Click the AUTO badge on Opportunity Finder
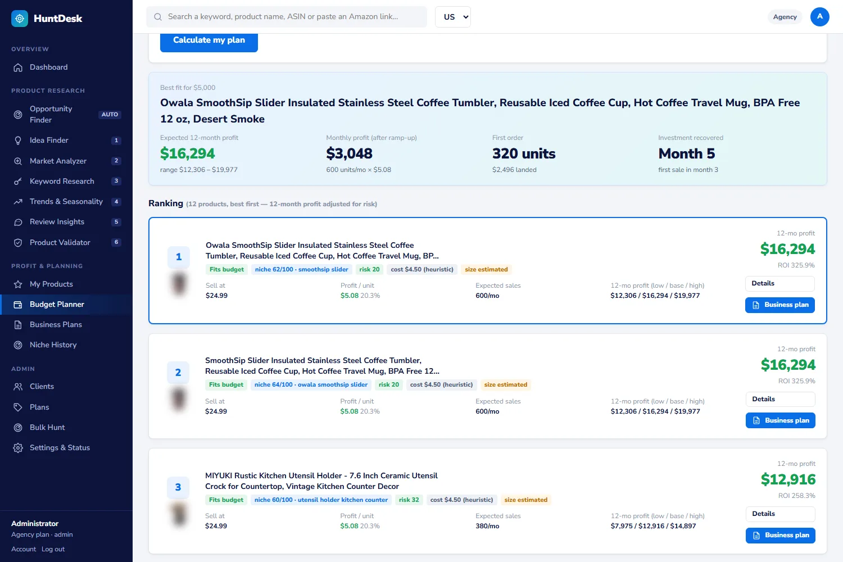This screenshot has width=843, height=562. (x=110, y=115)
